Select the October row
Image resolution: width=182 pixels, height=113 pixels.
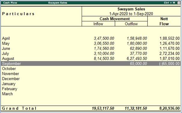[x=91, y=69]
